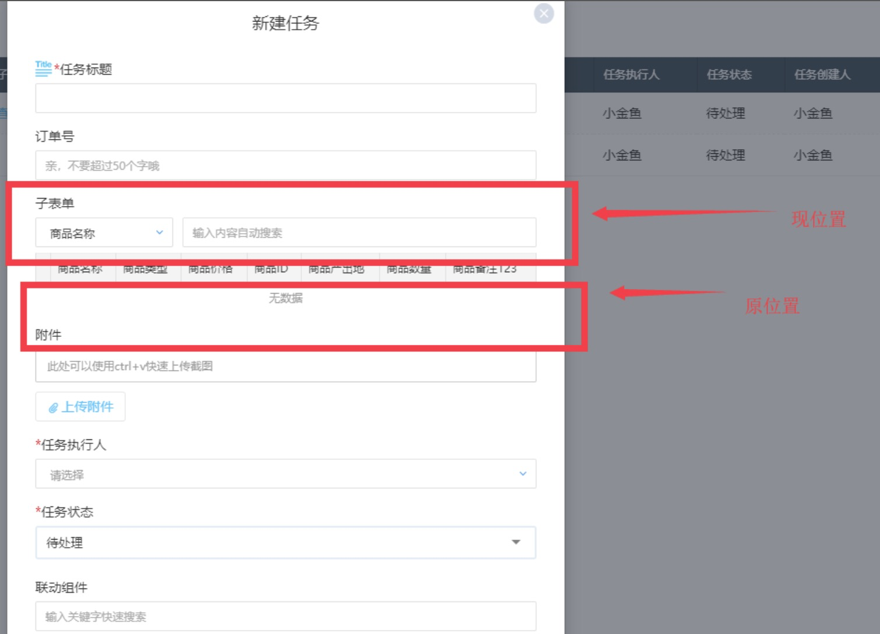Screen dimensions: 880x634
Task: Select the 商品类型 column header
Action: (x=148, y=270)
